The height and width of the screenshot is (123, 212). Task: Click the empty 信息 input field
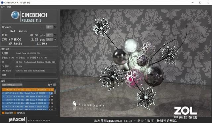point(35,75)
